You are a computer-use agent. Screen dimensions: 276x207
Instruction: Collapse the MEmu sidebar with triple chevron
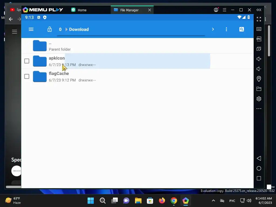point(259,10)
